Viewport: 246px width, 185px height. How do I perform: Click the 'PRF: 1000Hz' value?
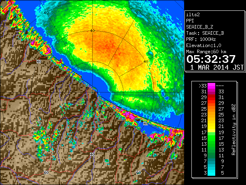201,39
